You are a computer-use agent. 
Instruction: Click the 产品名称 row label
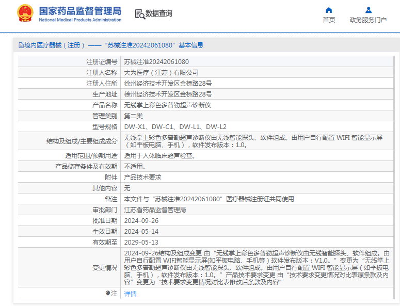pyautogui.click(x=105, y=105)
